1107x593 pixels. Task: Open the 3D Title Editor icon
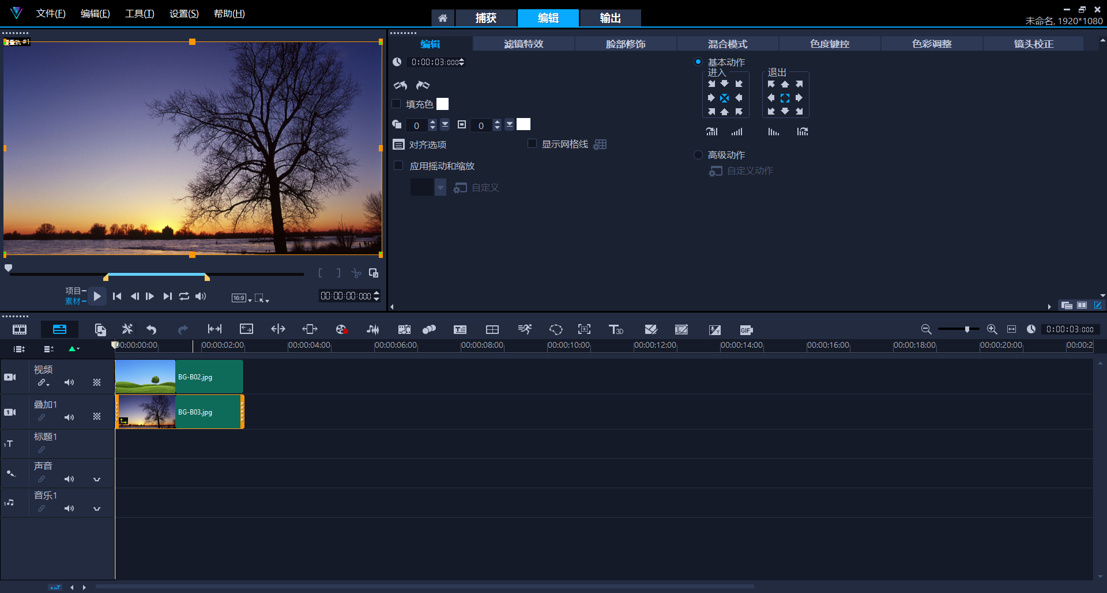(x=616, y=329)
